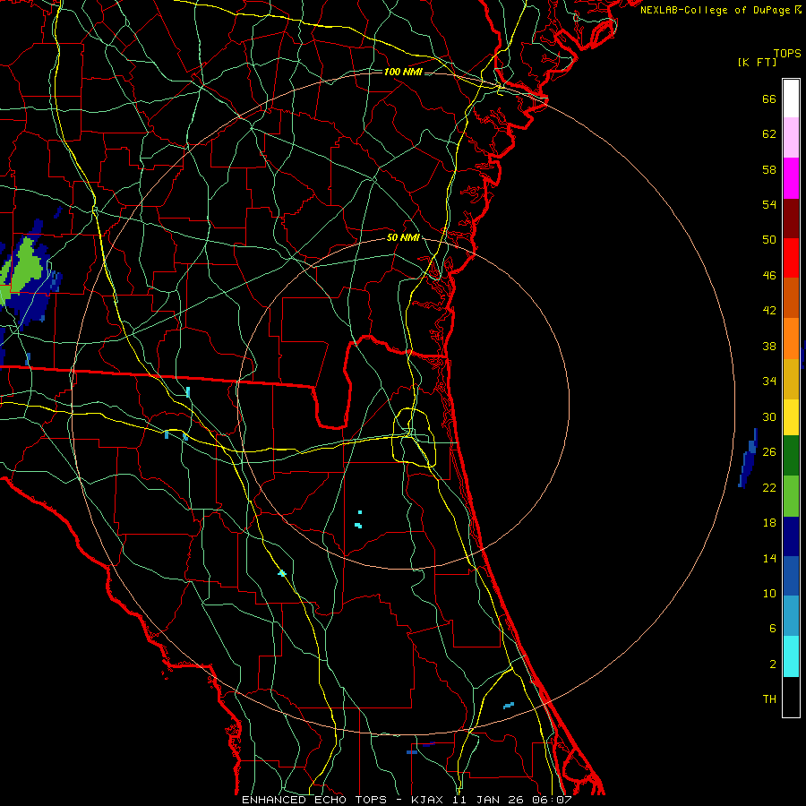
Task: Click the legend value '22'
Action: (769, 487)
